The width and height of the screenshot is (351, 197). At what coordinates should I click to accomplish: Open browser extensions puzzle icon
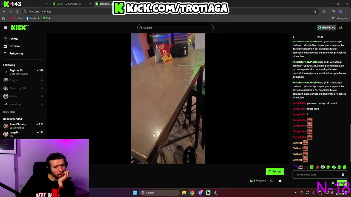pos(324,11)
